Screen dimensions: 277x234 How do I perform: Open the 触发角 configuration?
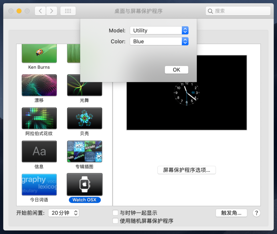[231, 213]
